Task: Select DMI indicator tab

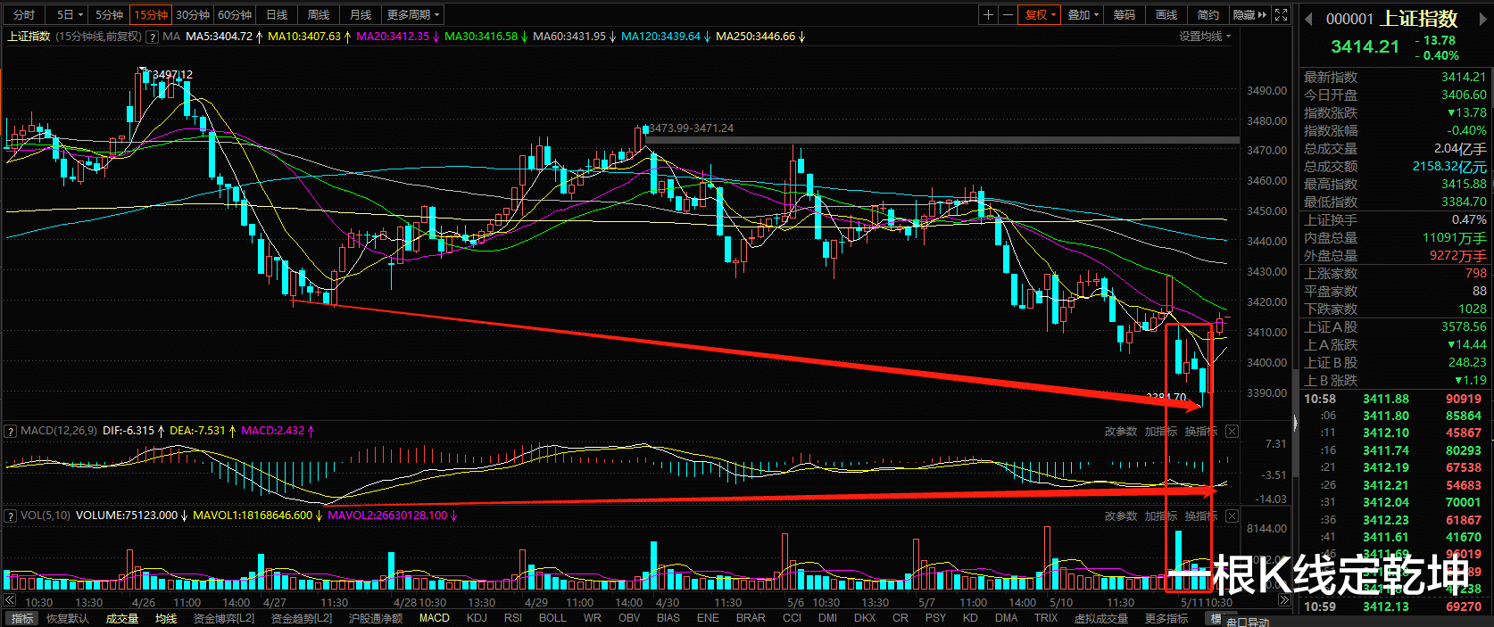Action: [827, 618]
